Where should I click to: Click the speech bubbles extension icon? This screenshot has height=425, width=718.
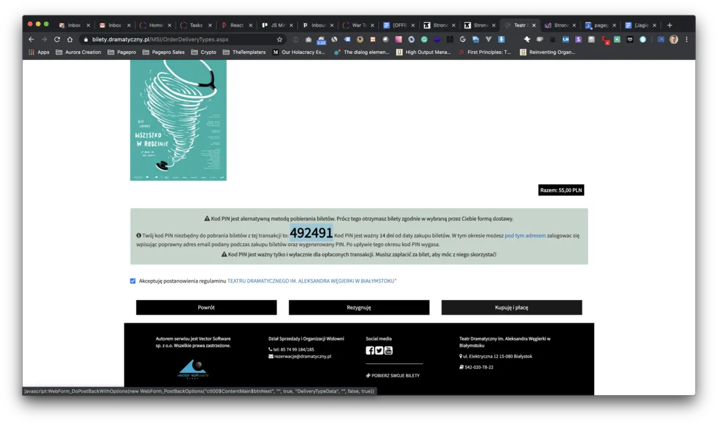coord(539,39)
